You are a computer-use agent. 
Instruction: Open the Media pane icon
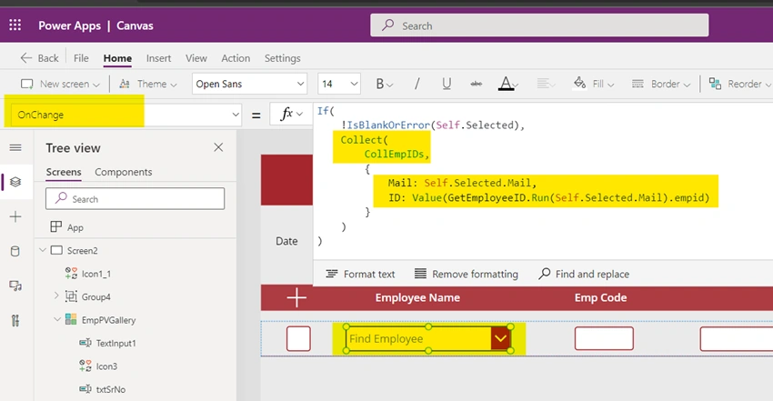pos(15,286)
